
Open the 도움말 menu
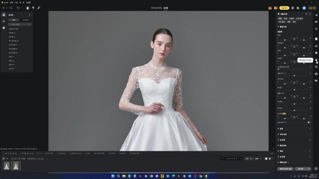pyautogui.click(x=28, y=3)
